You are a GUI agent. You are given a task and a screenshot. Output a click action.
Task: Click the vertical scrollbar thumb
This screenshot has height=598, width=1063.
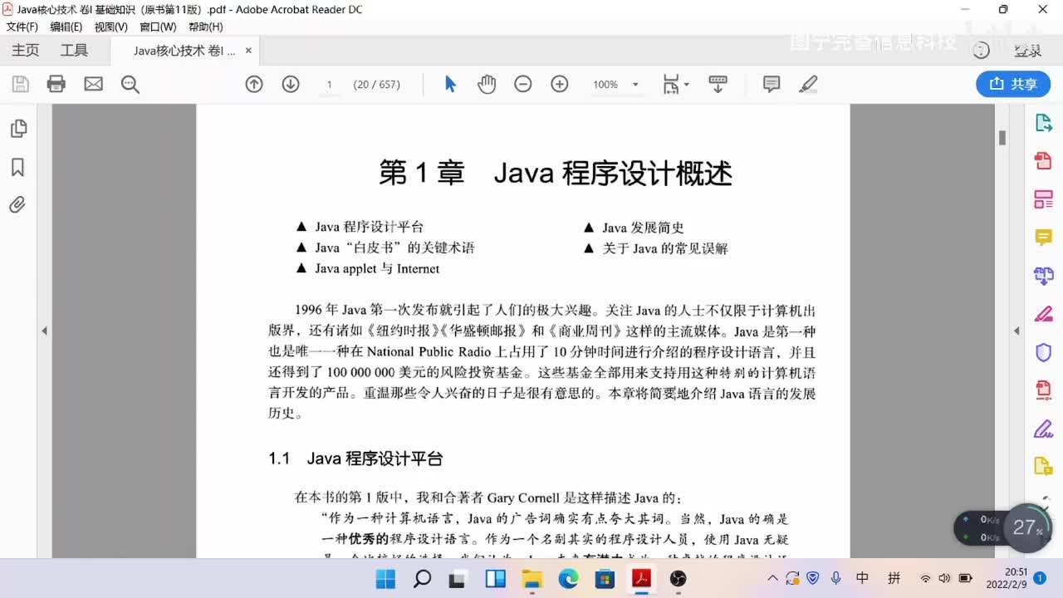1002,138
